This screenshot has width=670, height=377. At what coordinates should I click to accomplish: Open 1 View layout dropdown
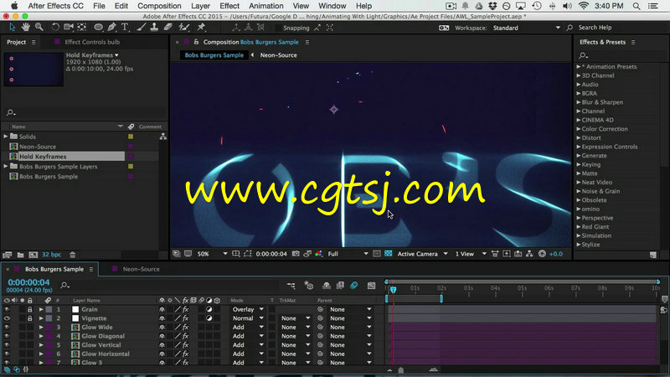coord(471,254)
